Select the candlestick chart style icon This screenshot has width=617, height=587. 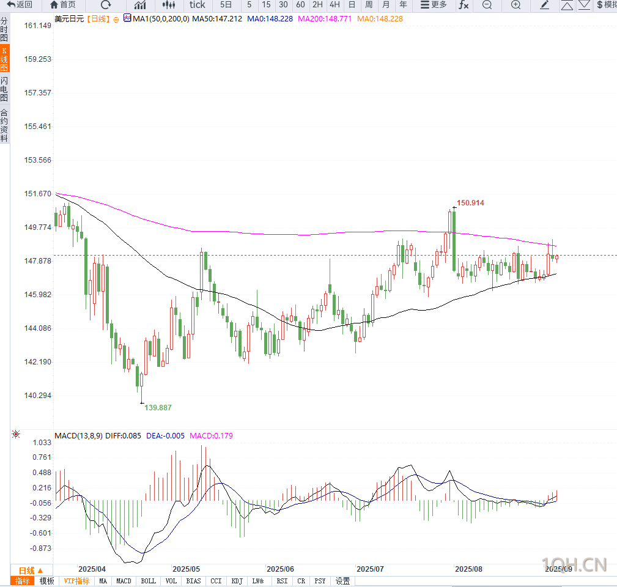tap(169, 5)
